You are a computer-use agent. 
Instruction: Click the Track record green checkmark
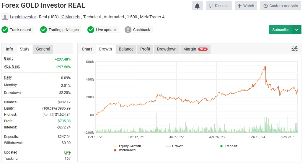[5, 30]
